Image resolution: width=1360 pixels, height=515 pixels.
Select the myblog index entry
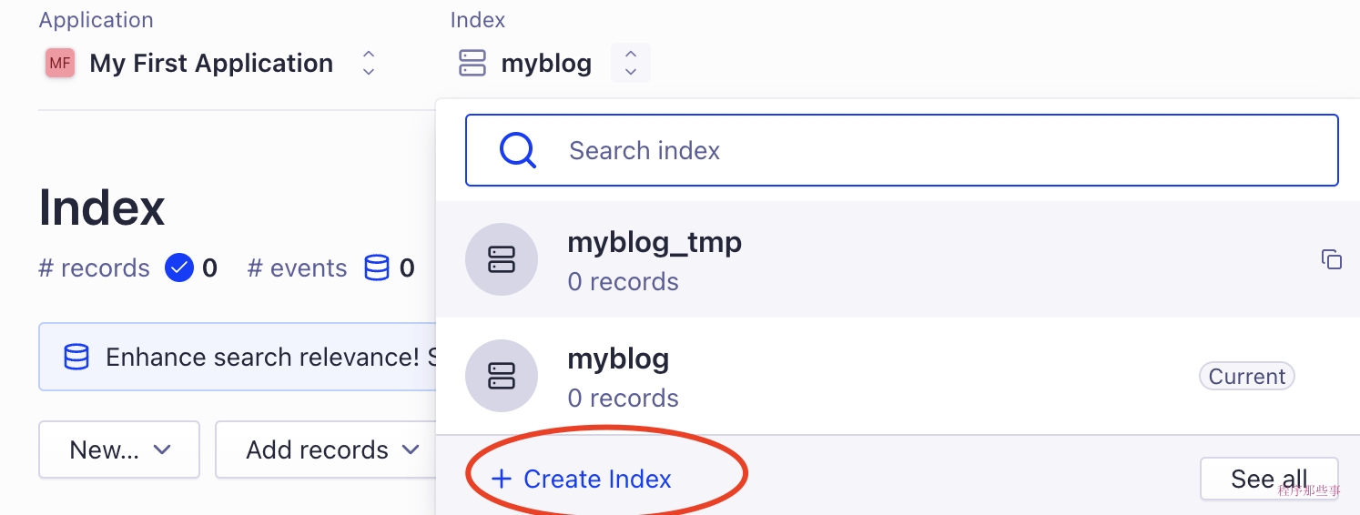pyautogui.click(x=618, y=359)
